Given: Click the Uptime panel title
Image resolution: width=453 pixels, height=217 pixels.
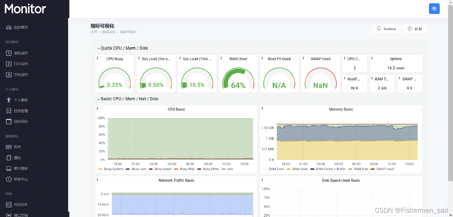Looking at the screenshot, I should point(396,59).
